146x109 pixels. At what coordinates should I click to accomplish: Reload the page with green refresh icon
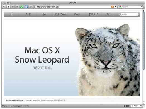22,7
